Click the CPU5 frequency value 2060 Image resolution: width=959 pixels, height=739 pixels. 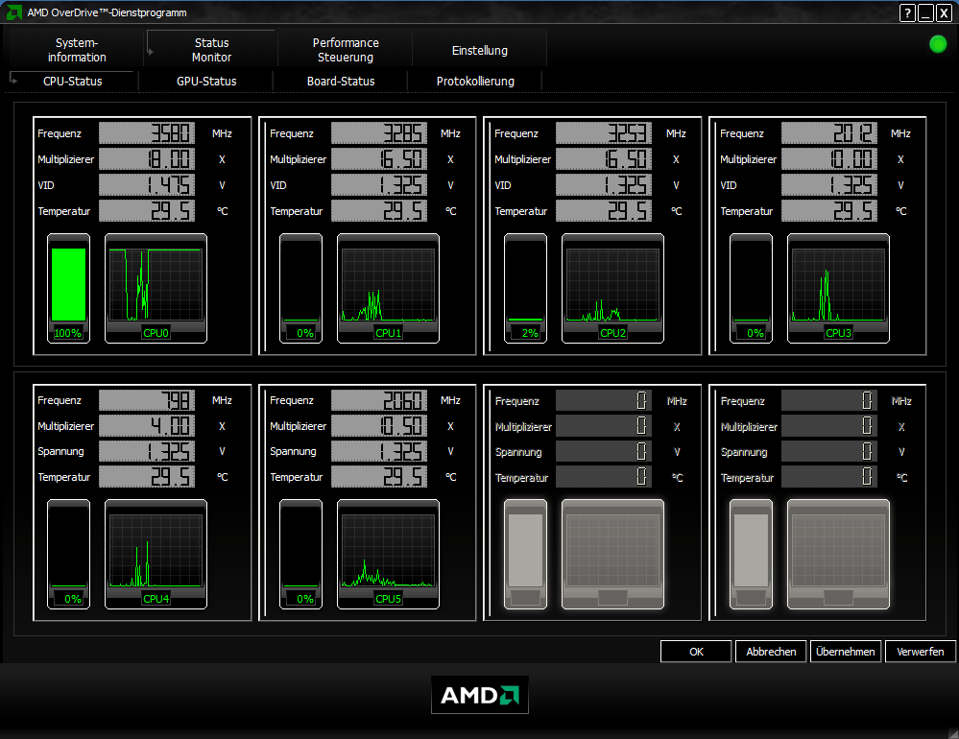point(379,400)
